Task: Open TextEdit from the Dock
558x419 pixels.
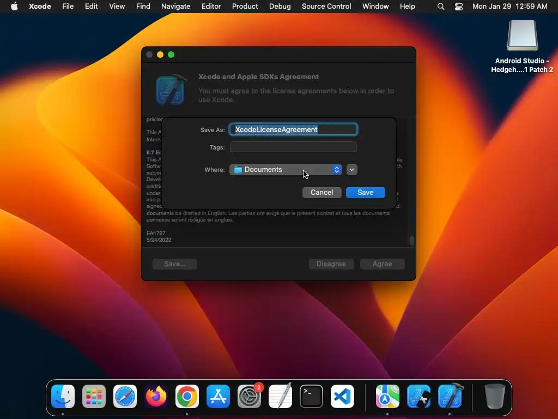Action: coord(281,396)
